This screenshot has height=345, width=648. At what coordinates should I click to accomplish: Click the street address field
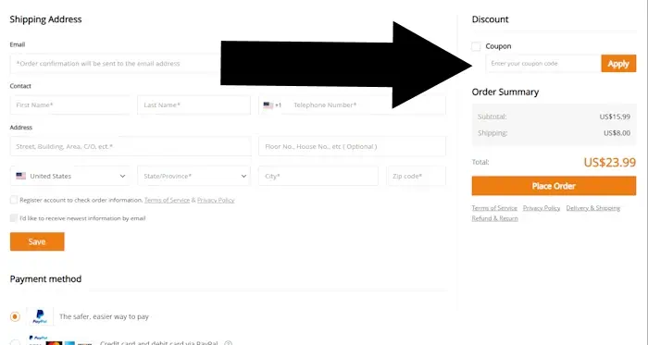point(131,146)
